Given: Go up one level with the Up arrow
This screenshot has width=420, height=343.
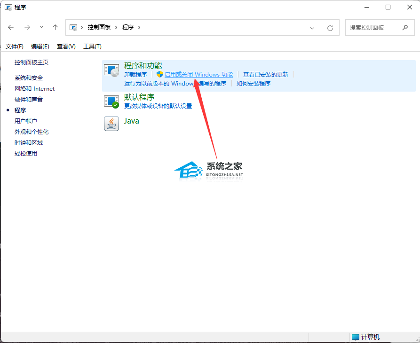Looking at the screenshot, I should tap(55, 27).
